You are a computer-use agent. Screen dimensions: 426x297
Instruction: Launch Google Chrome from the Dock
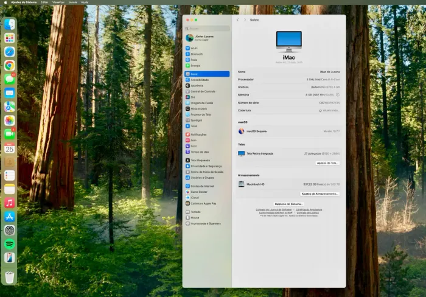[10, 66]
